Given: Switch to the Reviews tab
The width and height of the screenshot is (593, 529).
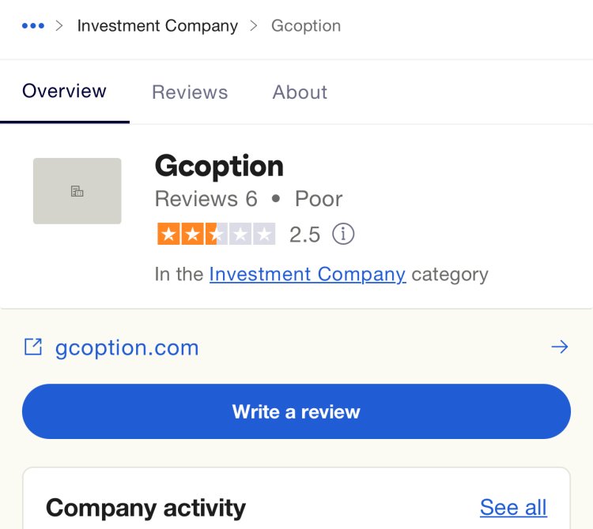Looking at the screenshot, I should (190, 92).
